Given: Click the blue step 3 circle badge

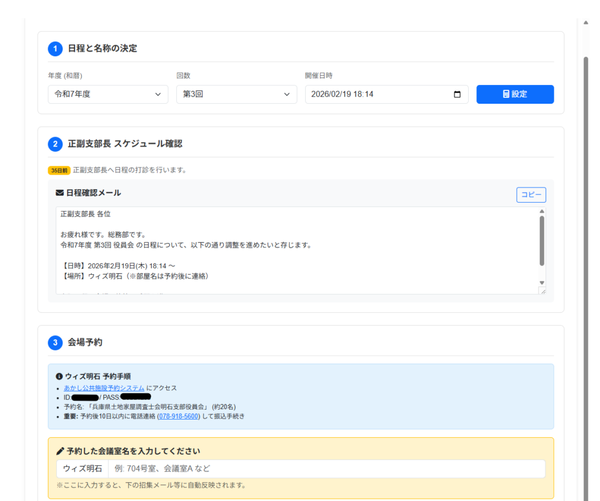Looking at the screenshot, I should click(x=55, y=343).
